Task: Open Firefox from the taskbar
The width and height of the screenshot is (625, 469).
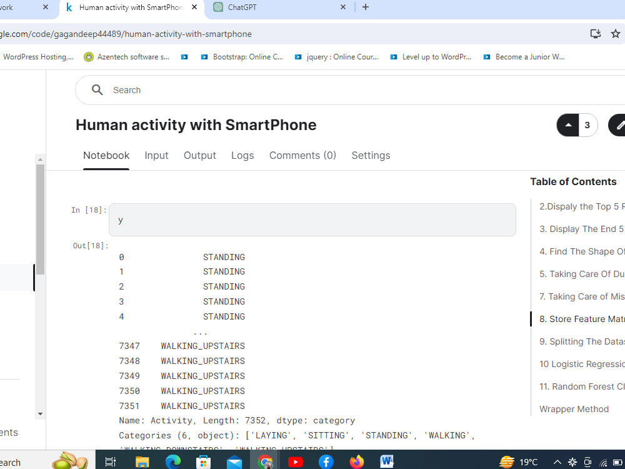Action: [x=357, y=462]
